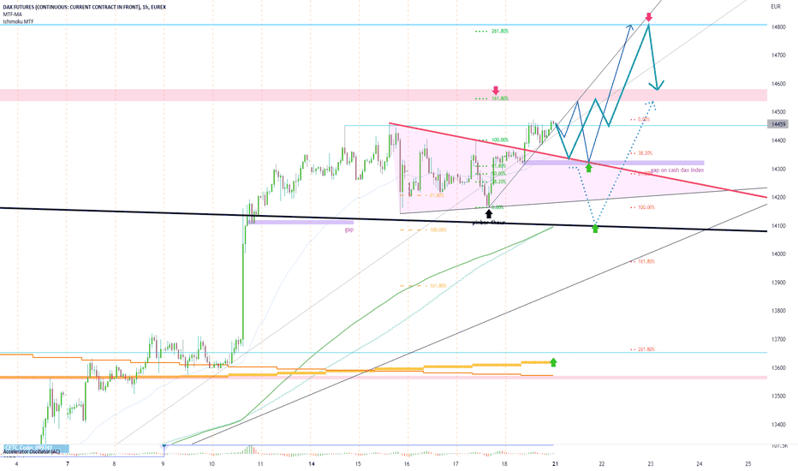Click the red down arrow at the 14800 line
The height and width of the screenshot is (471, 798).
649,17
